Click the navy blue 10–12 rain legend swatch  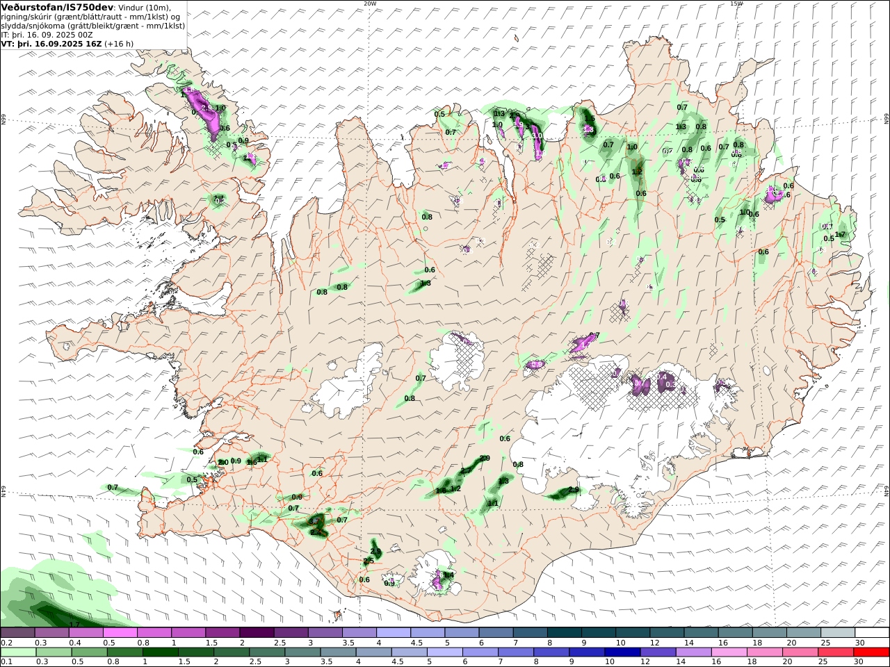(623, 652)
